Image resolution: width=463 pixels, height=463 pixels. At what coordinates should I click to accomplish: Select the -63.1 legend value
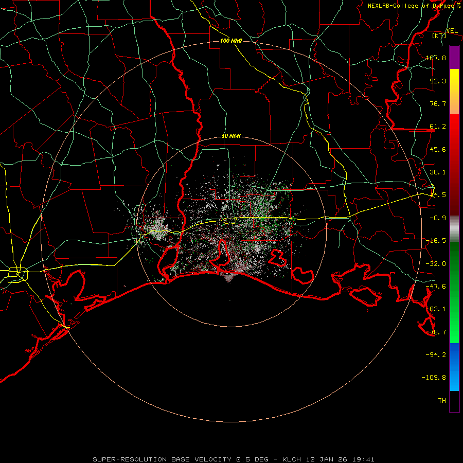(436, 309)
